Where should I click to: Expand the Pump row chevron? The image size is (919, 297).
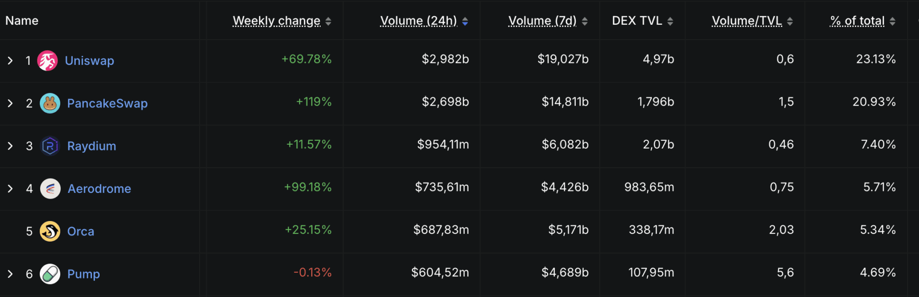(x=10, y=274)
